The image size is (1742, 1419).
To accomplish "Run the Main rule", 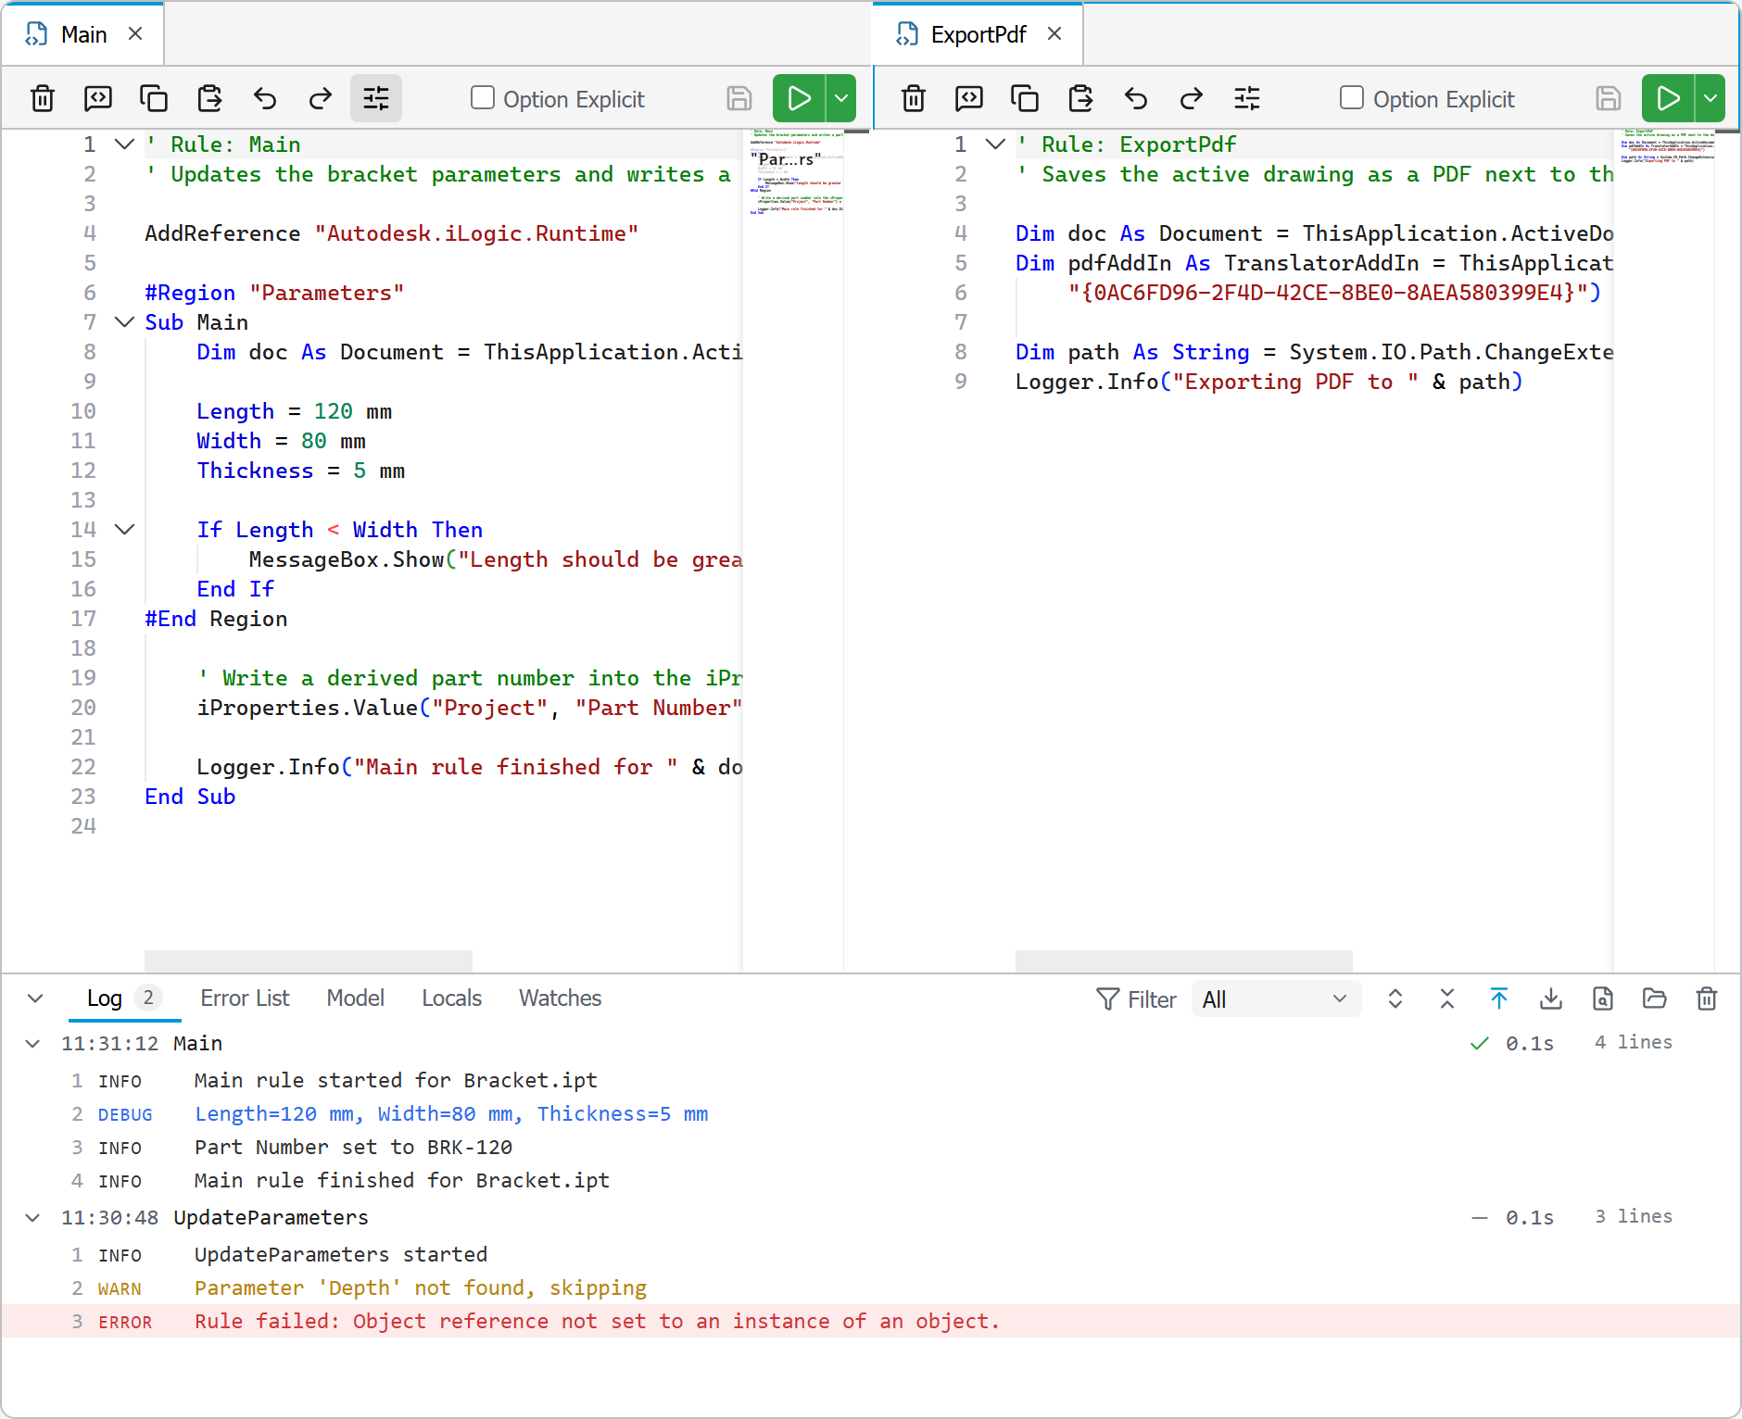I will (x=799, y=98).
